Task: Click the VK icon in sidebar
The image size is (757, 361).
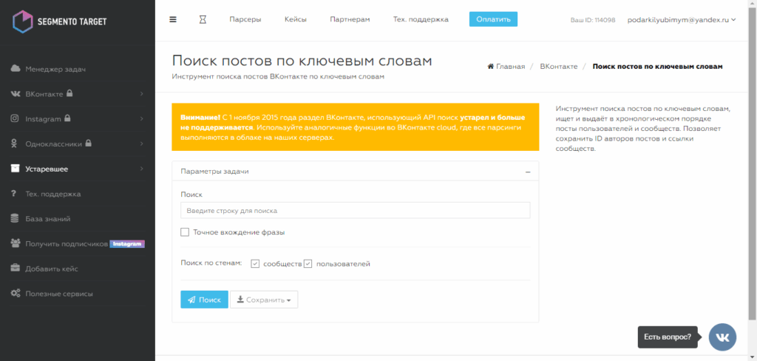Action: point(16,94)
